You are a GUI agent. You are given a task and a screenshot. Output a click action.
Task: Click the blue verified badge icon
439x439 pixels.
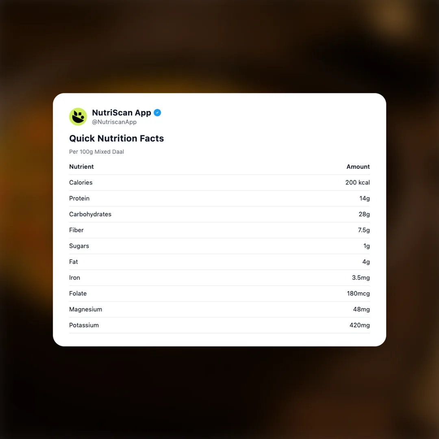[157, 113]
